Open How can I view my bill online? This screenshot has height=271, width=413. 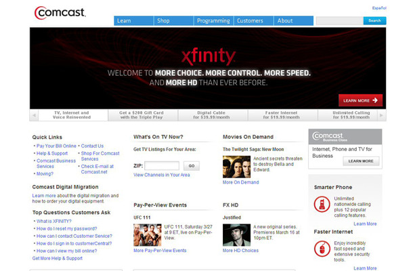66,251
